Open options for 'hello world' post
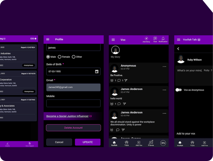Image resolution: width=213 pixels, height=161 pixels. coord(165,90)
